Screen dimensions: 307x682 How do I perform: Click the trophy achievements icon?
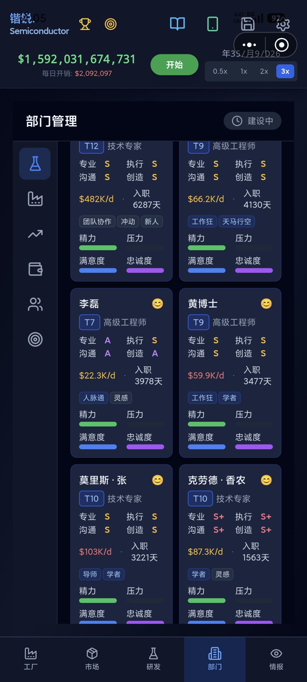85,24
